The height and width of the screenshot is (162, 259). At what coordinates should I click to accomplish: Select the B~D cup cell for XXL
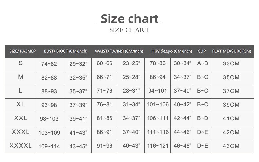[x=203, y=118]
